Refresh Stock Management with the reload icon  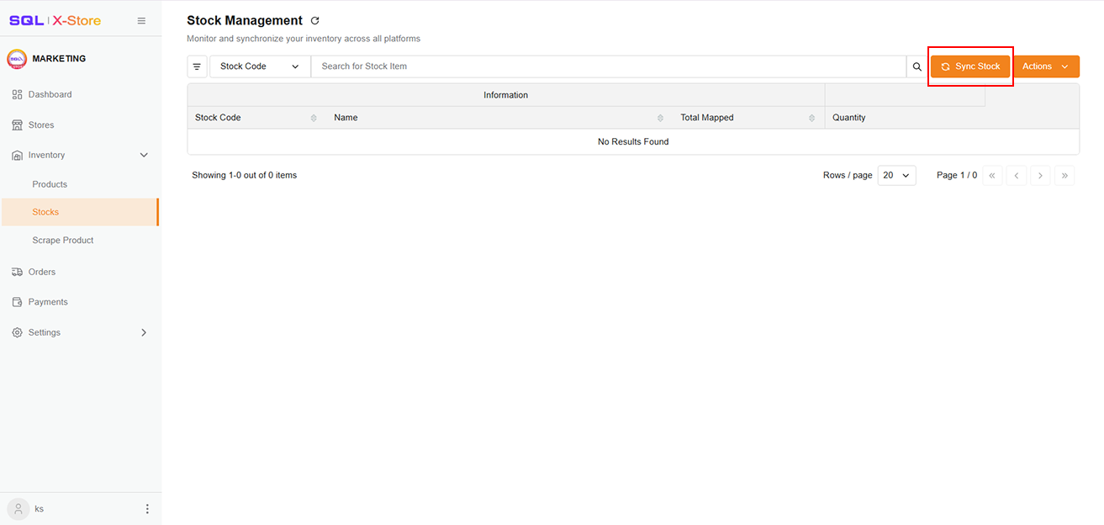[315, 21]
